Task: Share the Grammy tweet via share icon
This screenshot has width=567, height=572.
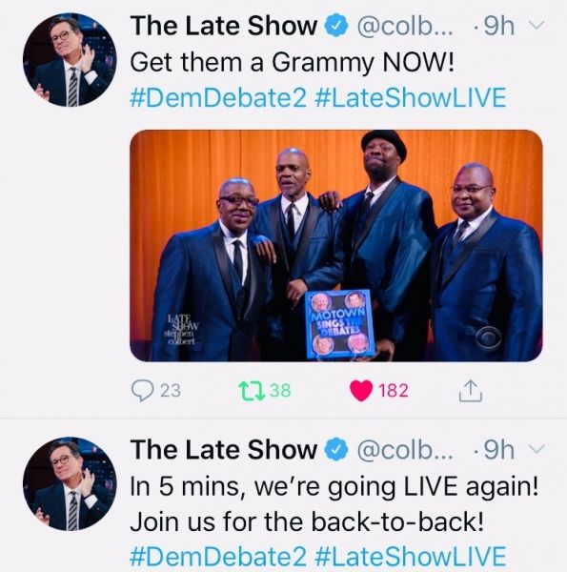Action: (x=471, y=391)
